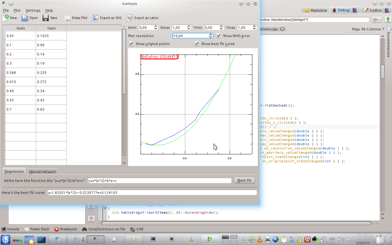
Task: Click the Breakpoint panel icon
Action: pos(57,229)
